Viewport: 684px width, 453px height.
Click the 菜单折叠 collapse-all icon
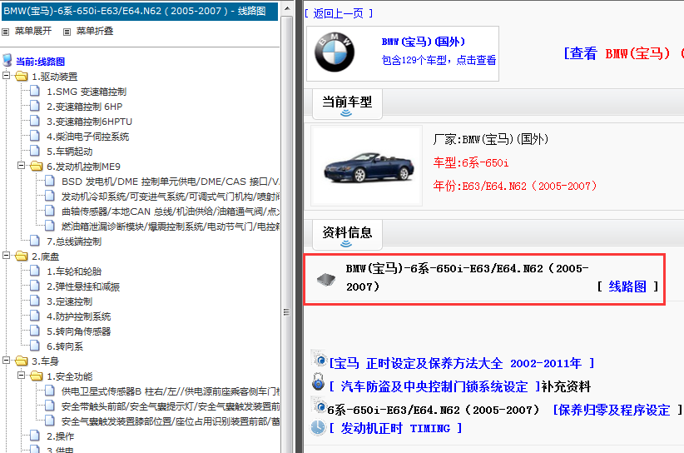(67, 32)
